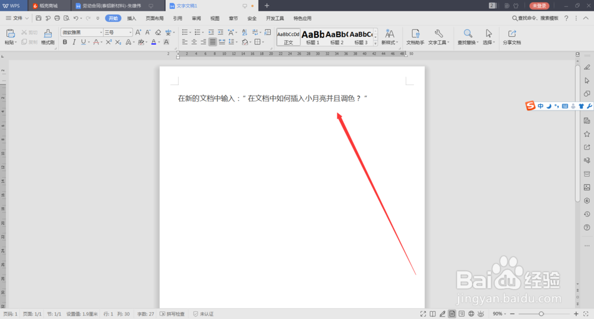
Task: Open Print Preview from quick access toolbar
Action: coord(67,18)
